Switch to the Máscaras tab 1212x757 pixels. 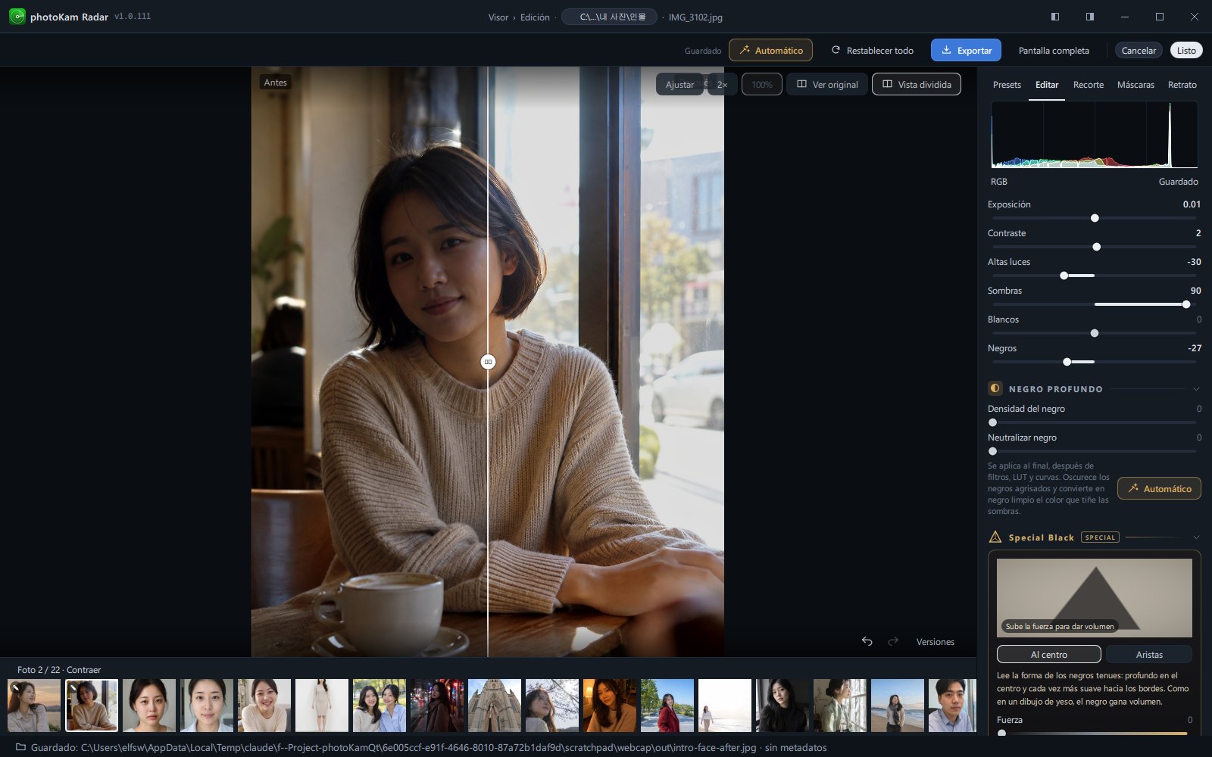tap(1135, 85)
